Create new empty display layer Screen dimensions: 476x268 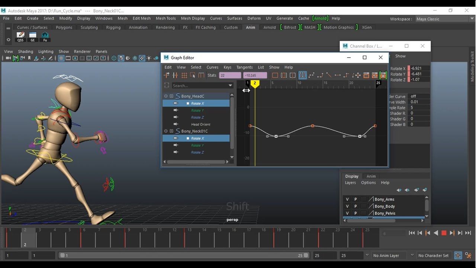(x=416, y=190)
